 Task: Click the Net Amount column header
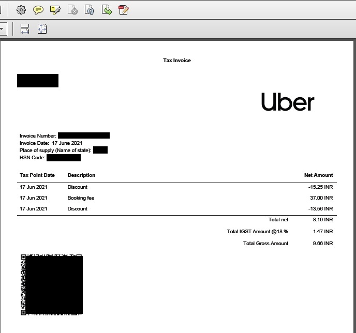coord(318,175)
